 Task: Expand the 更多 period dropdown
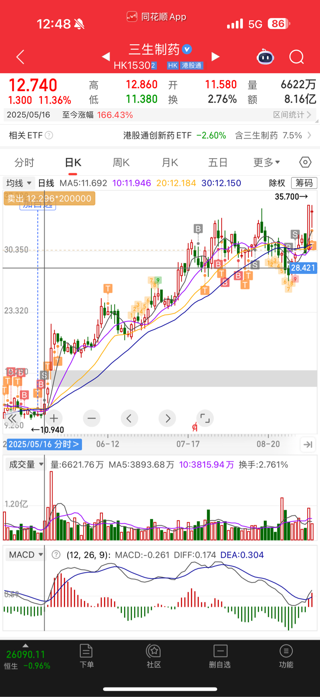click(267, 162)
